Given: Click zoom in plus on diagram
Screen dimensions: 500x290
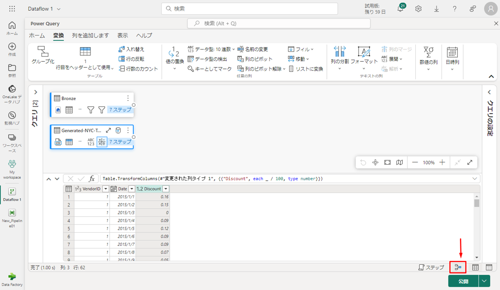Looking at the screenshot, I should click(442, 162).
